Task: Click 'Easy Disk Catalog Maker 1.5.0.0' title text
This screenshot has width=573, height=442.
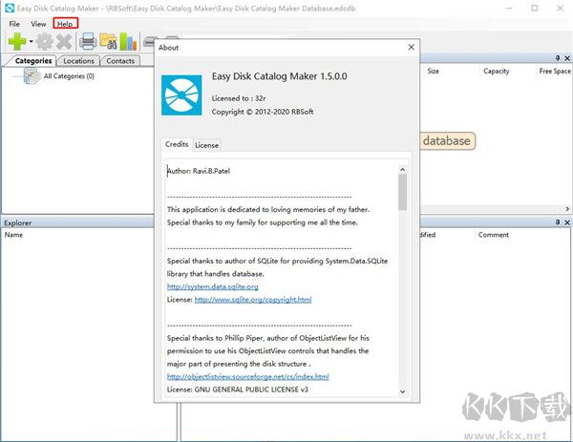Action: (280, 76)
